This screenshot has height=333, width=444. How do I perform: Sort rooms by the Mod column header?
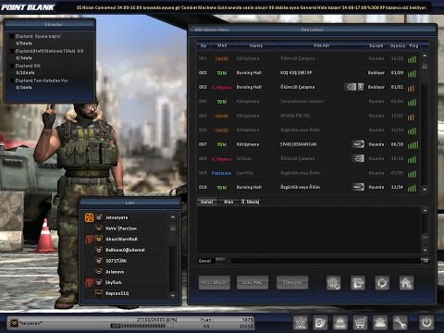[222, 45]
